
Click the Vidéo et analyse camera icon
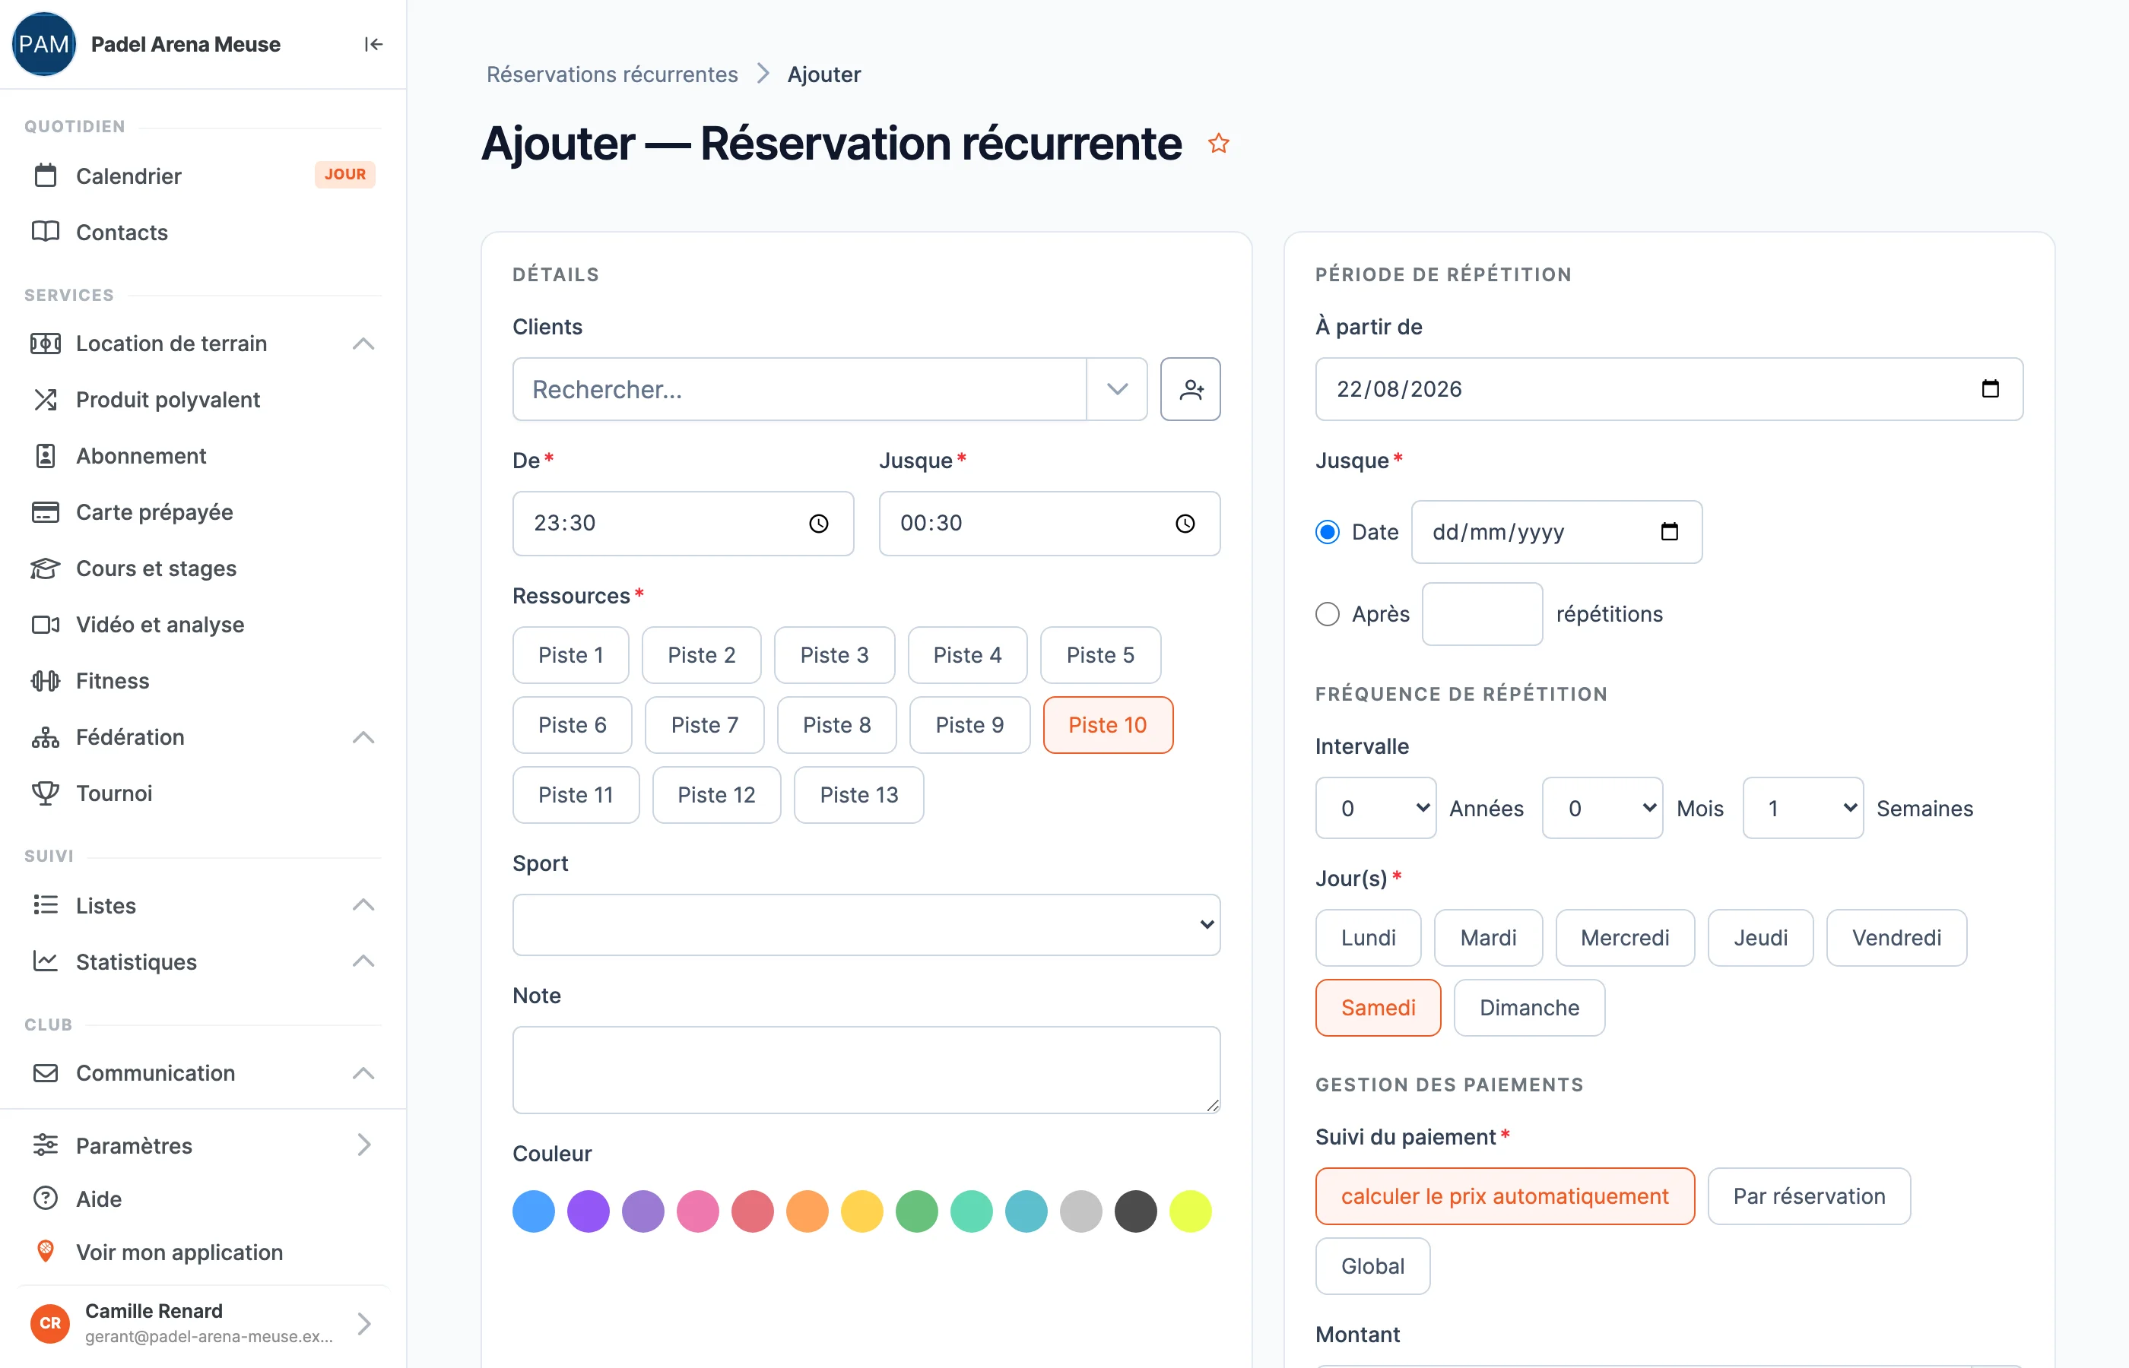(46, 625)
